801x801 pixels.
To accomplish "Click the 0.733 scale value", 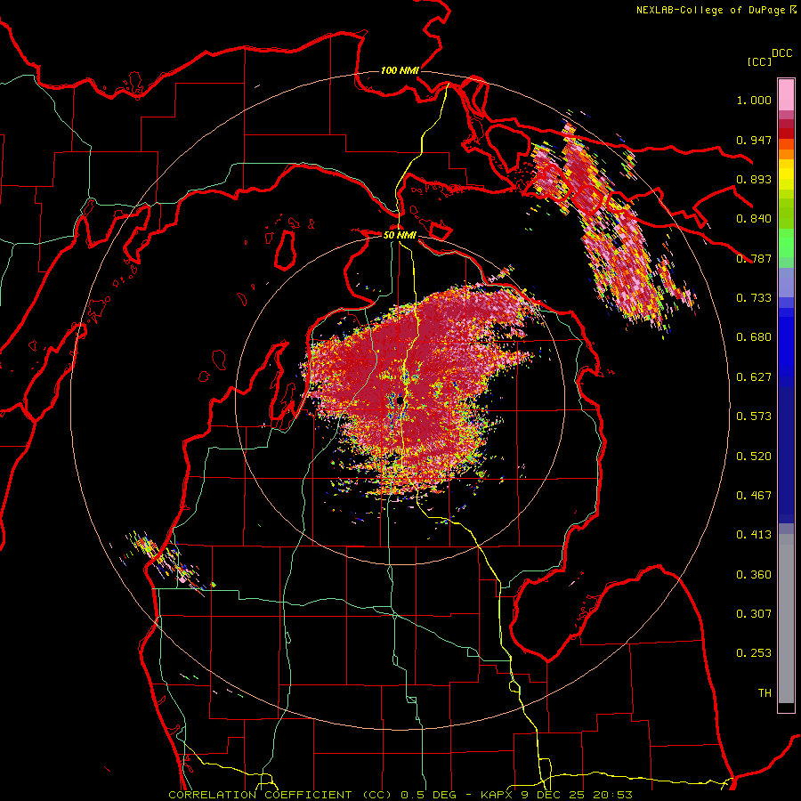I will coord(754,298).
